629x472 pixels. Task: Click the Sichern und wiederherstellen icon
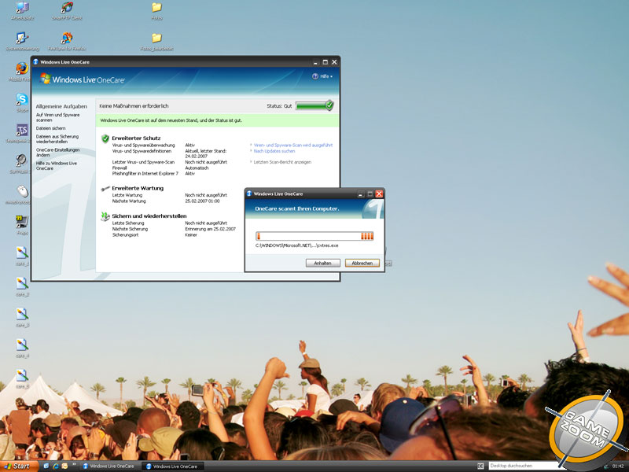tap(105, 217)
